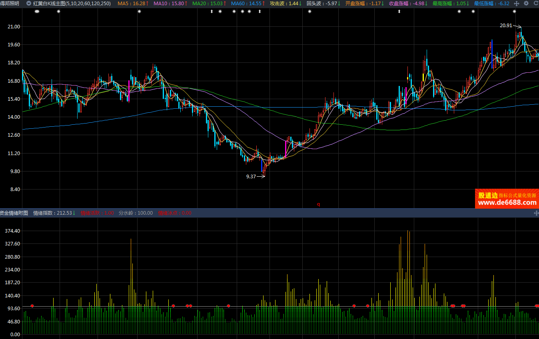539x339 pixels.
Task: Click the red q marker above sub-chart
Action: click(x=319, y=205)
